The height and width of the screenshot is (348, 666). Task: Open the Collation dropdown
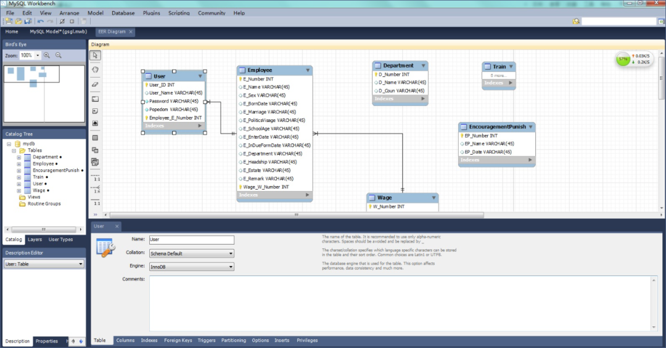click(x=192, y=253)
